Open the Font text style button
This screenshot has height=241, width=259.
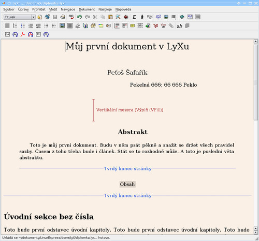coord(150,17)
